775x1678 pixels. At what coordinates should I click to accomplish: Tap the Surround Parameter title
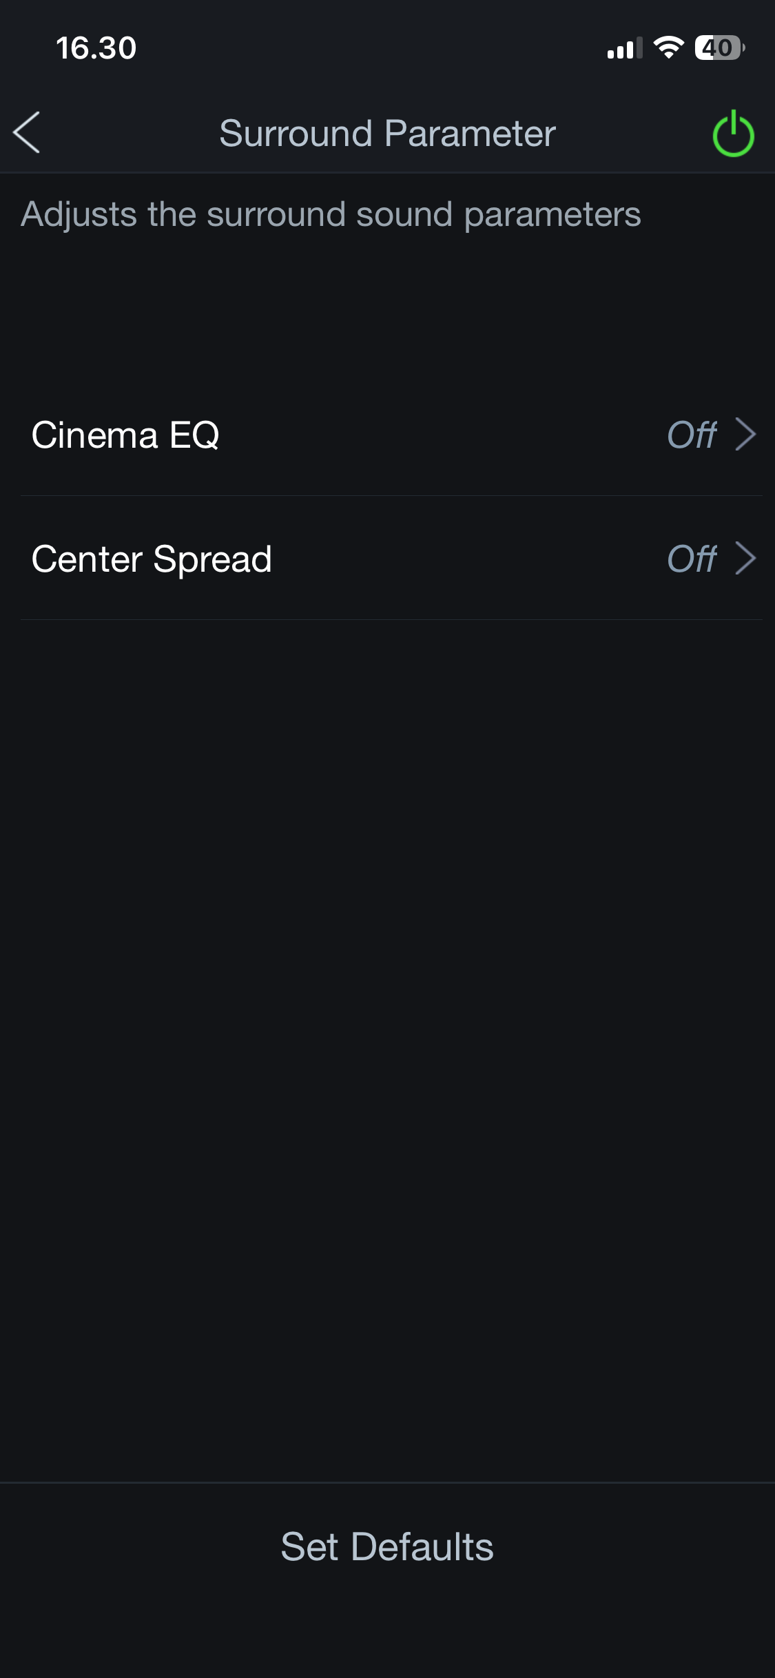tap(387, 133)
